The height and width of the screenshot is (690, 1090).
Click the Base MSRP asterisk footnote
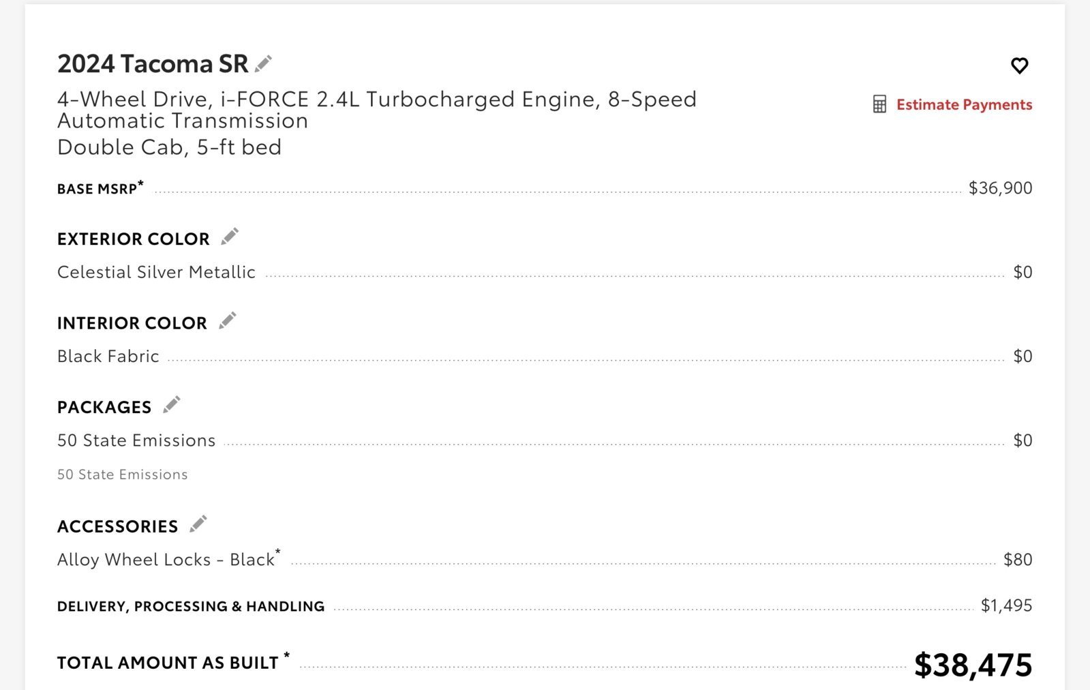(141, 183)
